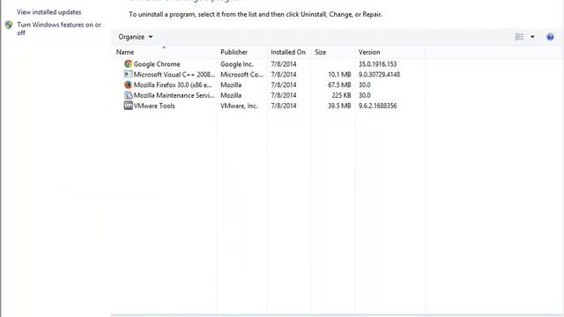Image resolution: width=564 pixels, height=317 pixels.
Task: Click shield icon beside Turn Windows features
Action: tap(9, 25)
